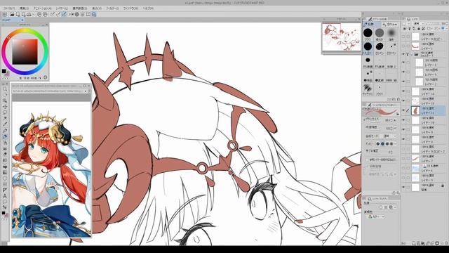Screen dimensions: 449x253
Task: Open the カラー expression color dropdown
Action: pyautogui.click(x=376, y=216)
